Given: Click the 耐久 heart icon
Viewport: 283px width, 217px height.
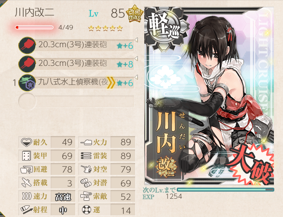Looking at the screenshot, I should [x=26, y=142].
